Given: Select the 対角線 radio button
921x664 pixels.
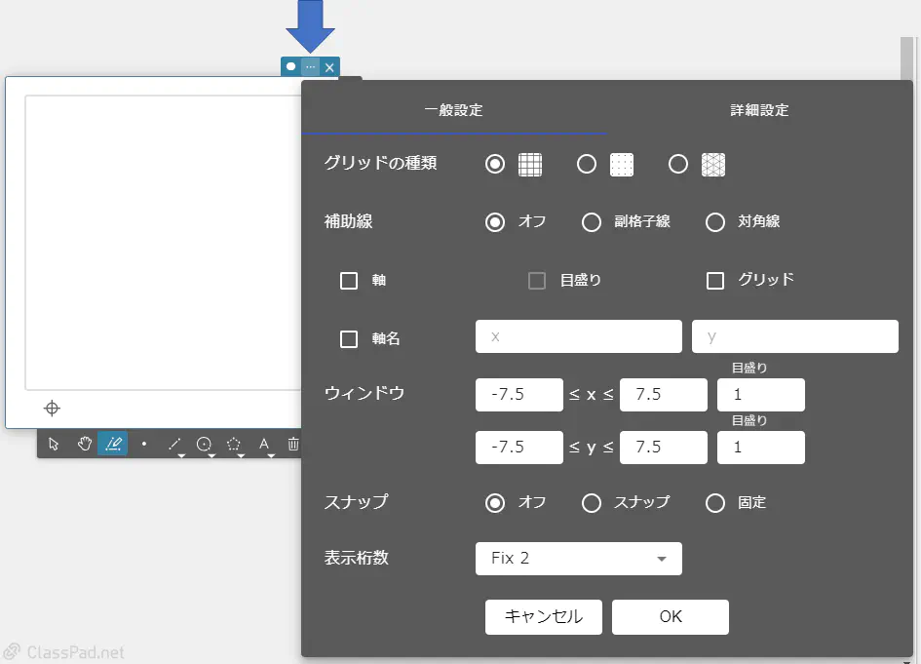Looking at the screenshot, I should [x=716, y=222].
